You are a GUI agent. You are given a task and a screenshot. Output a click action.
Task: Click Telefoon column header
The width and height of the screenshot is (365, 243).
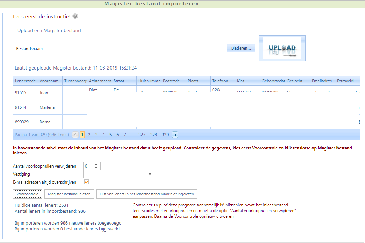(223, 81)
